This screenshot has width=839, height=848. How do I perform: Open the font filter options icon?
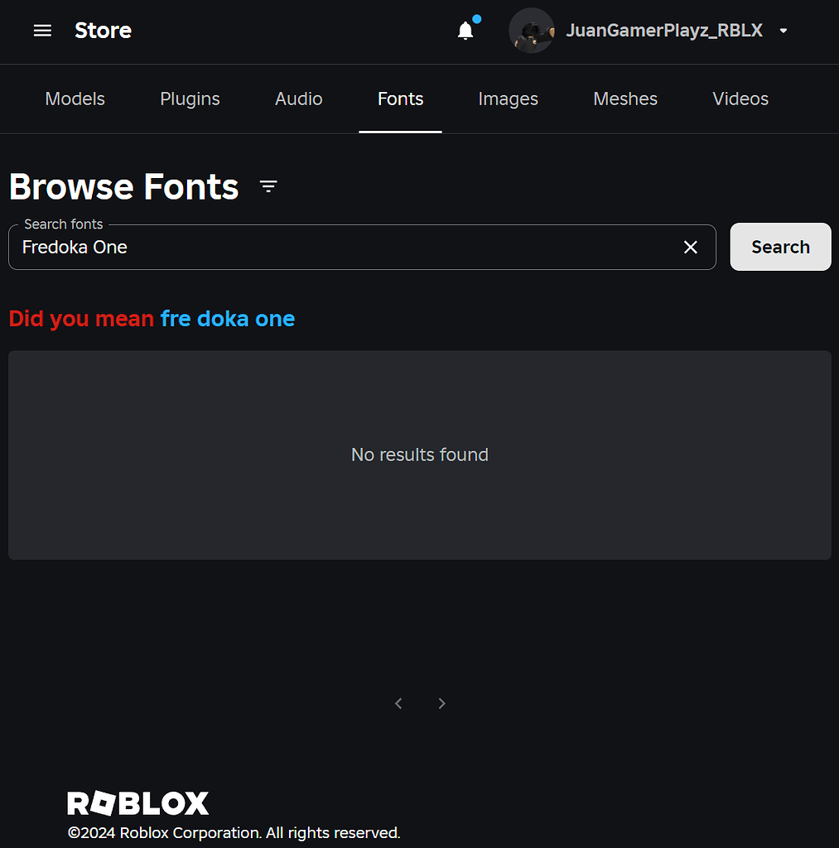click(x=268, y=186)
